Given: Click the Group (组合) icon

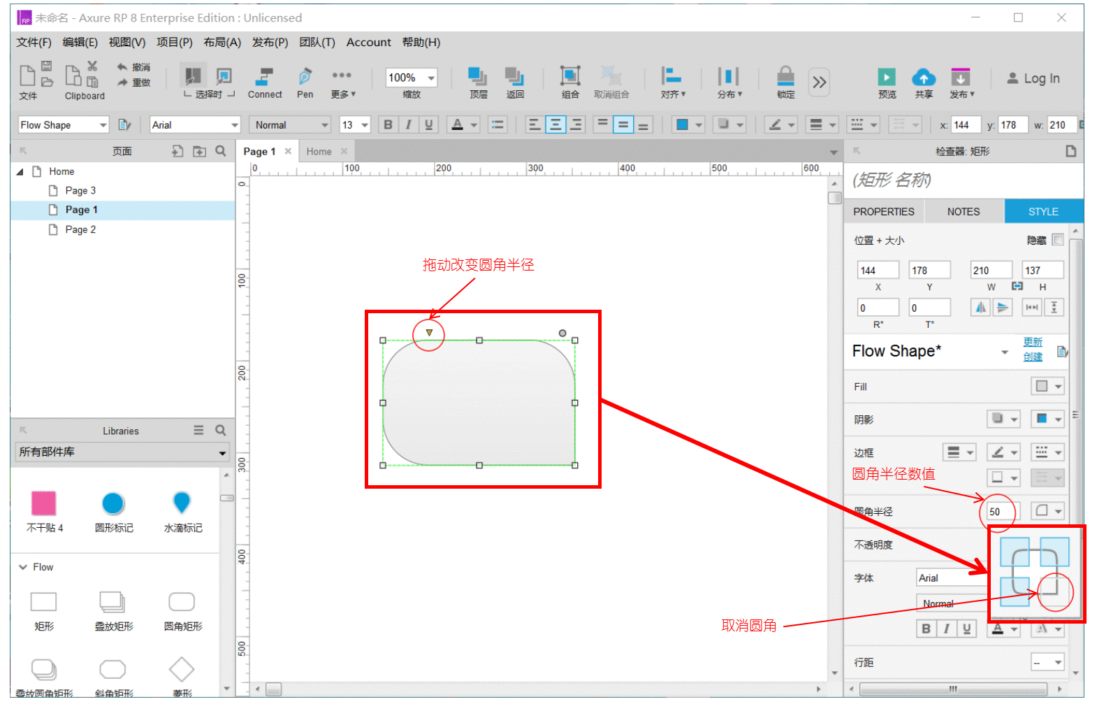Looking at the screenshot, I should [570, 76].
